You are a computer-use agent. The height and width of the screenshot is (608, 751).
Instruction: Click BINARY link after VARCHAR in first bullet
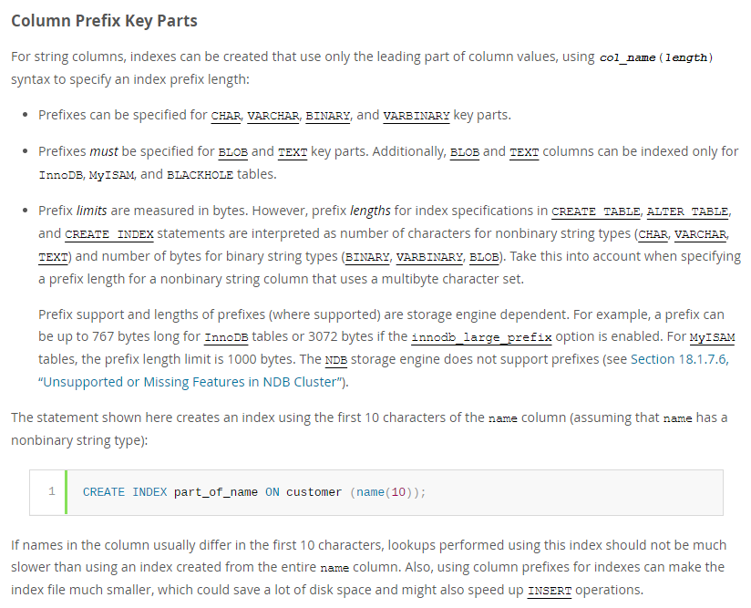(327, 116)
